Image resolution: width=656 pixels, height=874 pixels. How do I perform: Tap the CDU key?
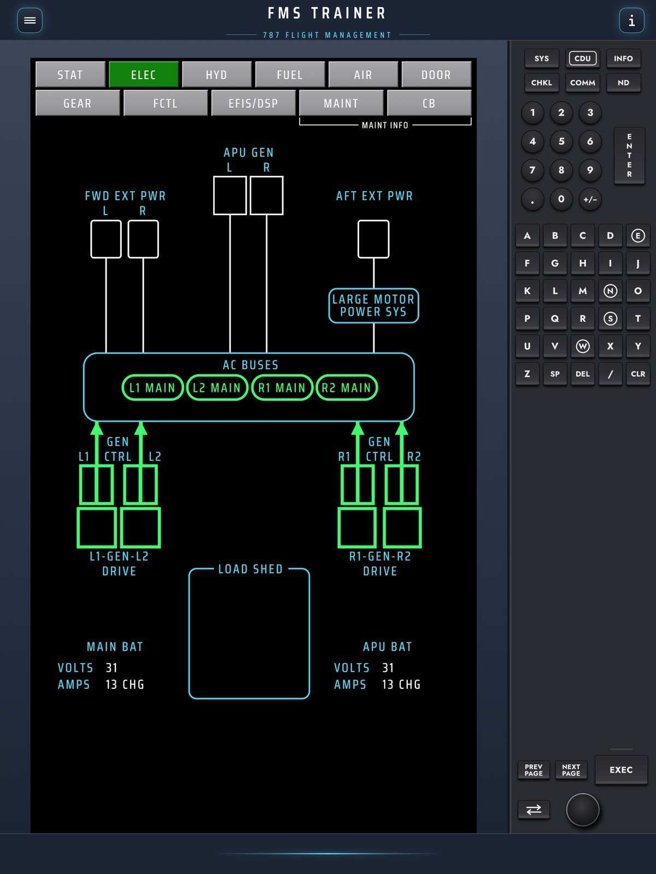coord(583,58)
